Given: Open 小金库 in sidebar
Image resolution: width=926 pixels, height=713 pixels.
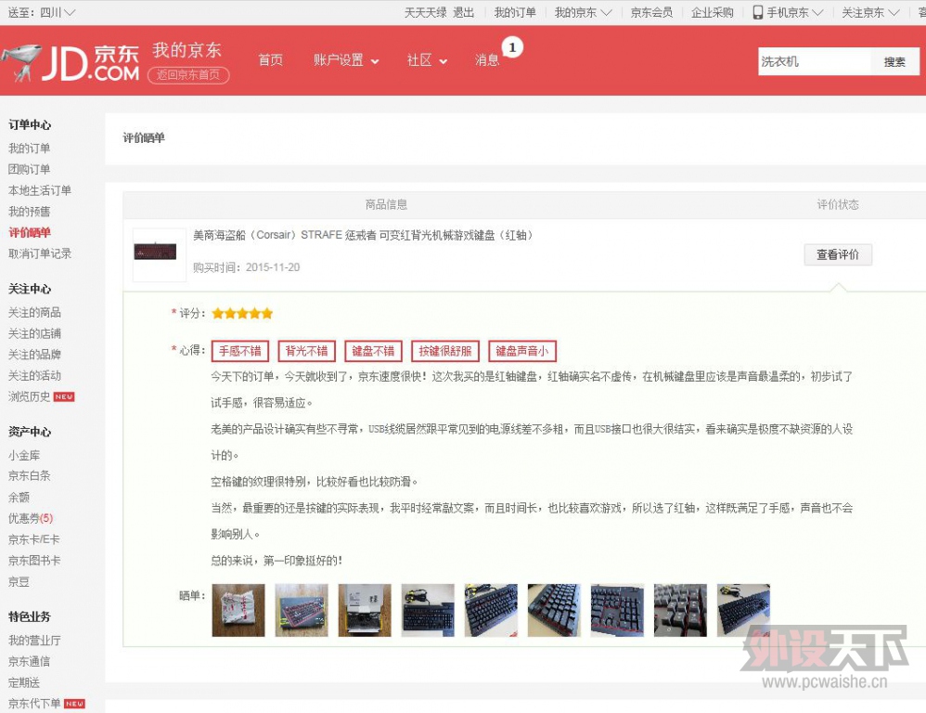Looking at the screenshot, I should 23,456.
